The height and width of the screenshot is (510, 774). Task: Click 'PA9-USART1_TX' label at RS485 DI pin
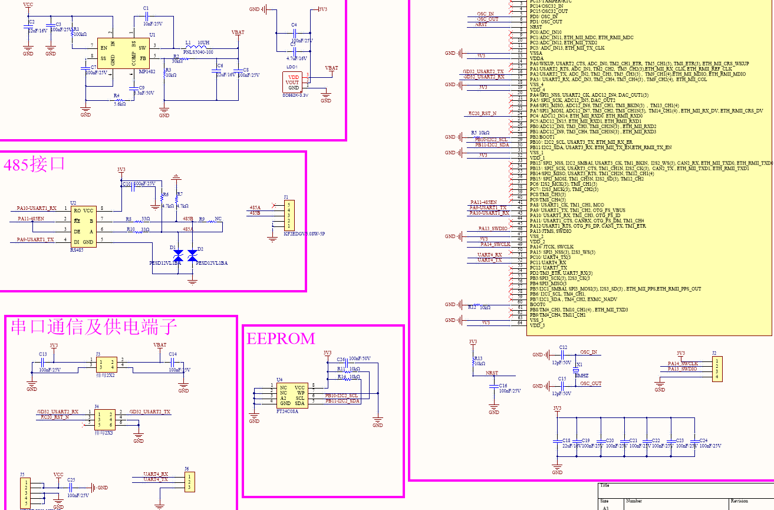[35, 239]
